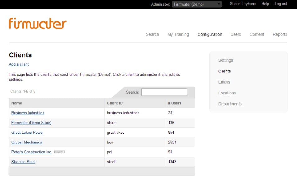
Task: Focus the clients Search input field
Action: pyautogui.click(x=164, y=92)
